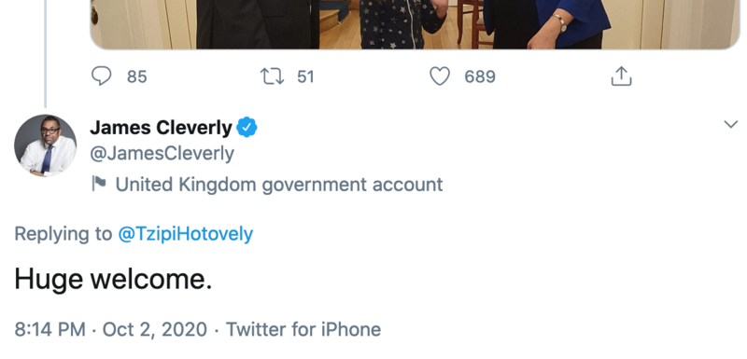The height and width of the screenshot is (359, 747).
Task: Click the government account flag icon
Action: 99,184
